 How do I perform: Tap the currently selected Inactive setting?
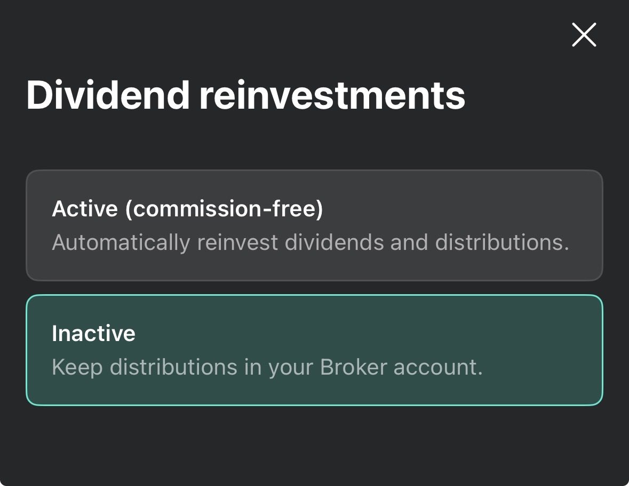point(314,350)
